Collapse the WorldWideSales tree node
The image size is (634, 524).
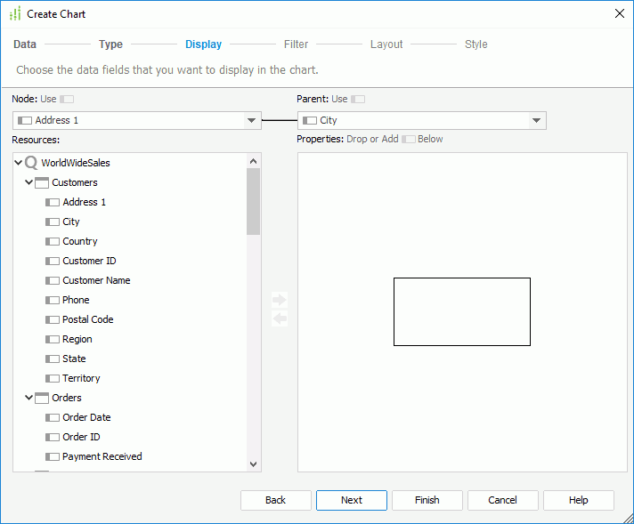coord(18,163)
